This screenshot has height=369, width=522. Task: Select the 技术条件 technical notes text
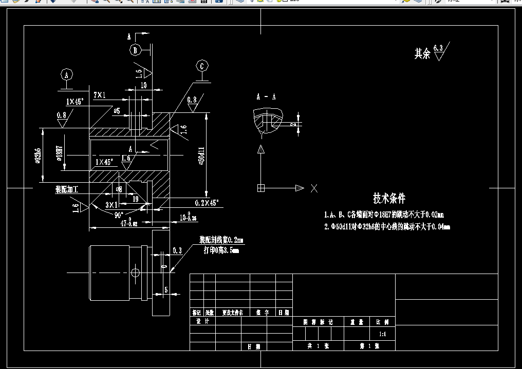pos(390,197)
